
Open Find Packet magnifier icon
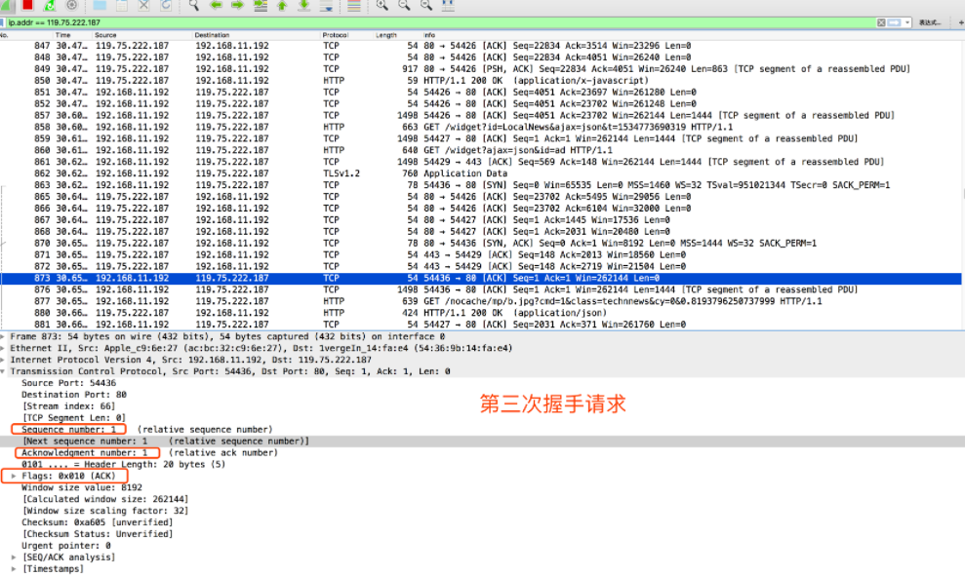tap(193, 5)
